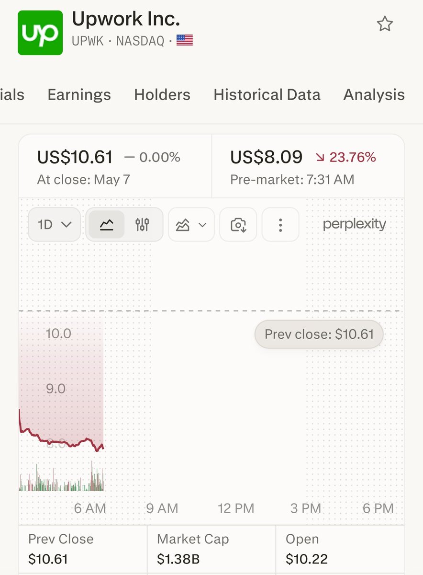Open the 1D time range dropdown
The width and height of the screenshot is (423, 575).
[55, 224]
